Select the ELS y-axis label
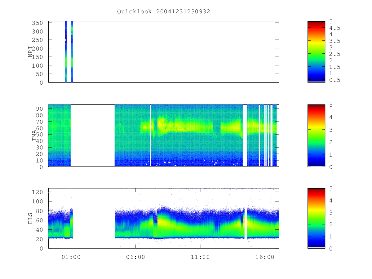The width and height of the screenshot is (372, 279). [31, 218]
